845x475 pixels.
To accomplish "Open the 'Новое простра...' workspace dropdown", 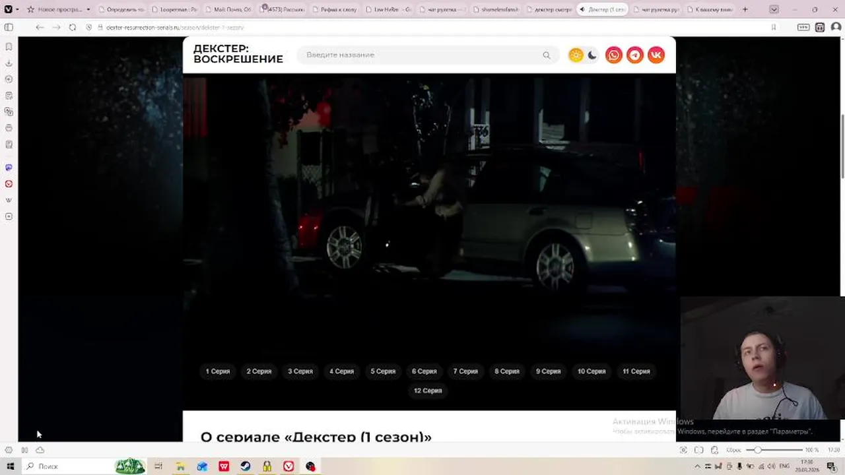I will tap(59, 9).
